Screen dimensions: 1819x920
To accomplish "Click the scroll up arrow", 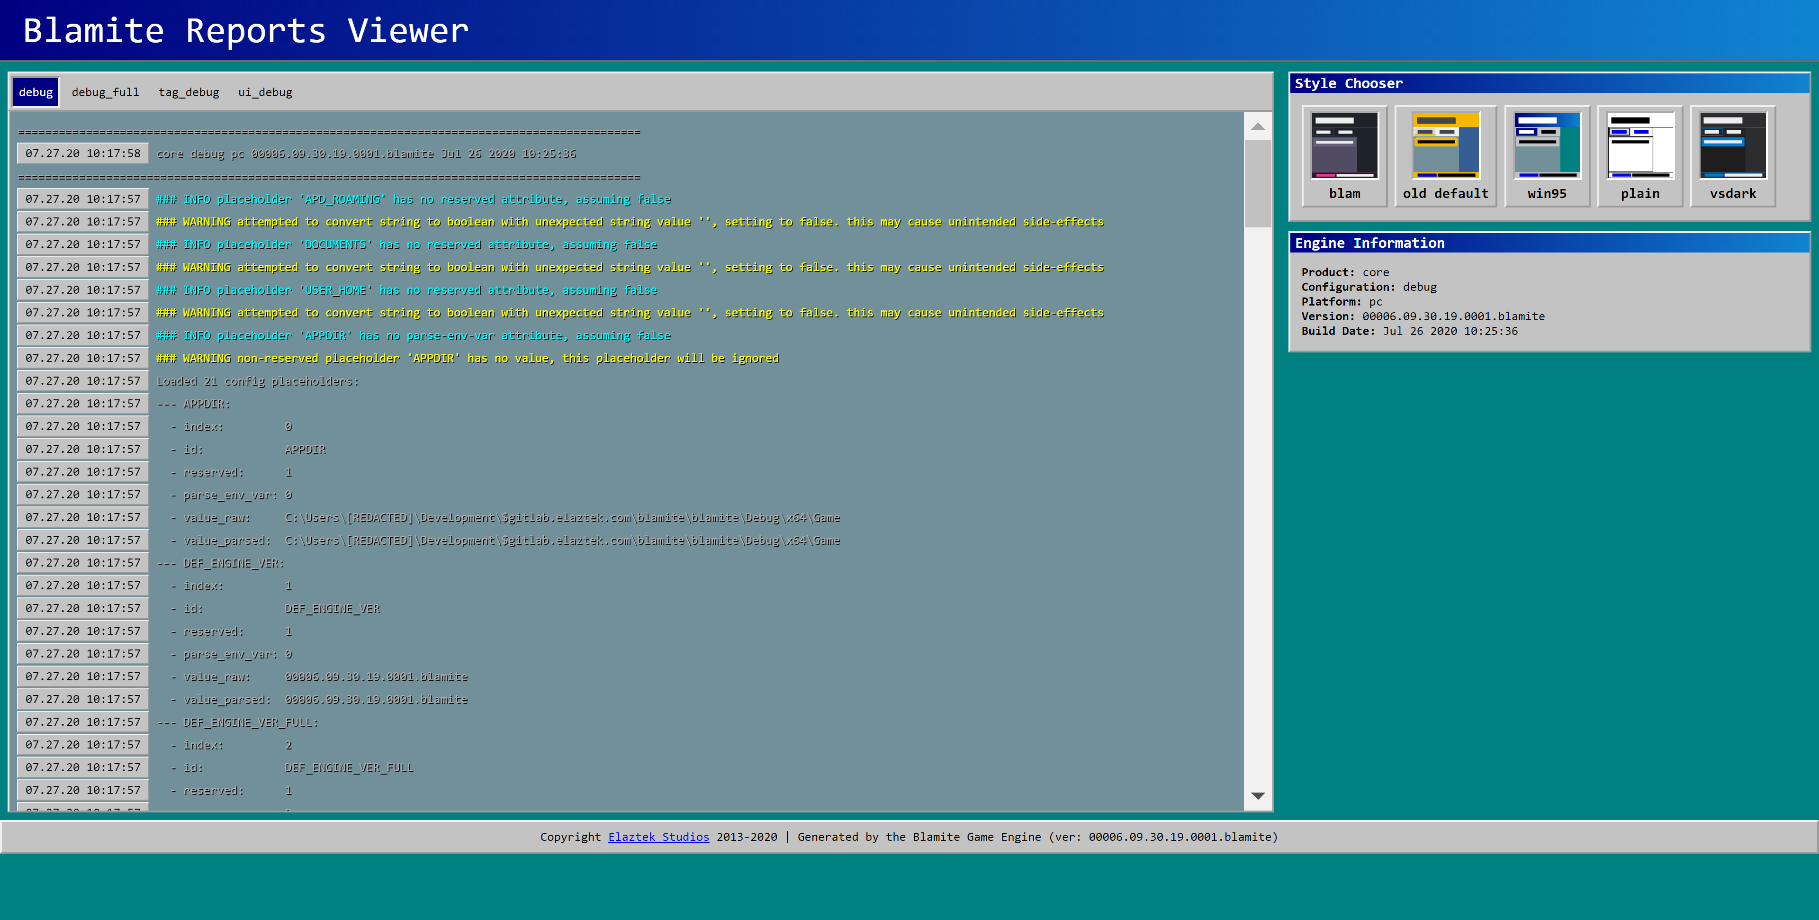I will point(1258,126).
